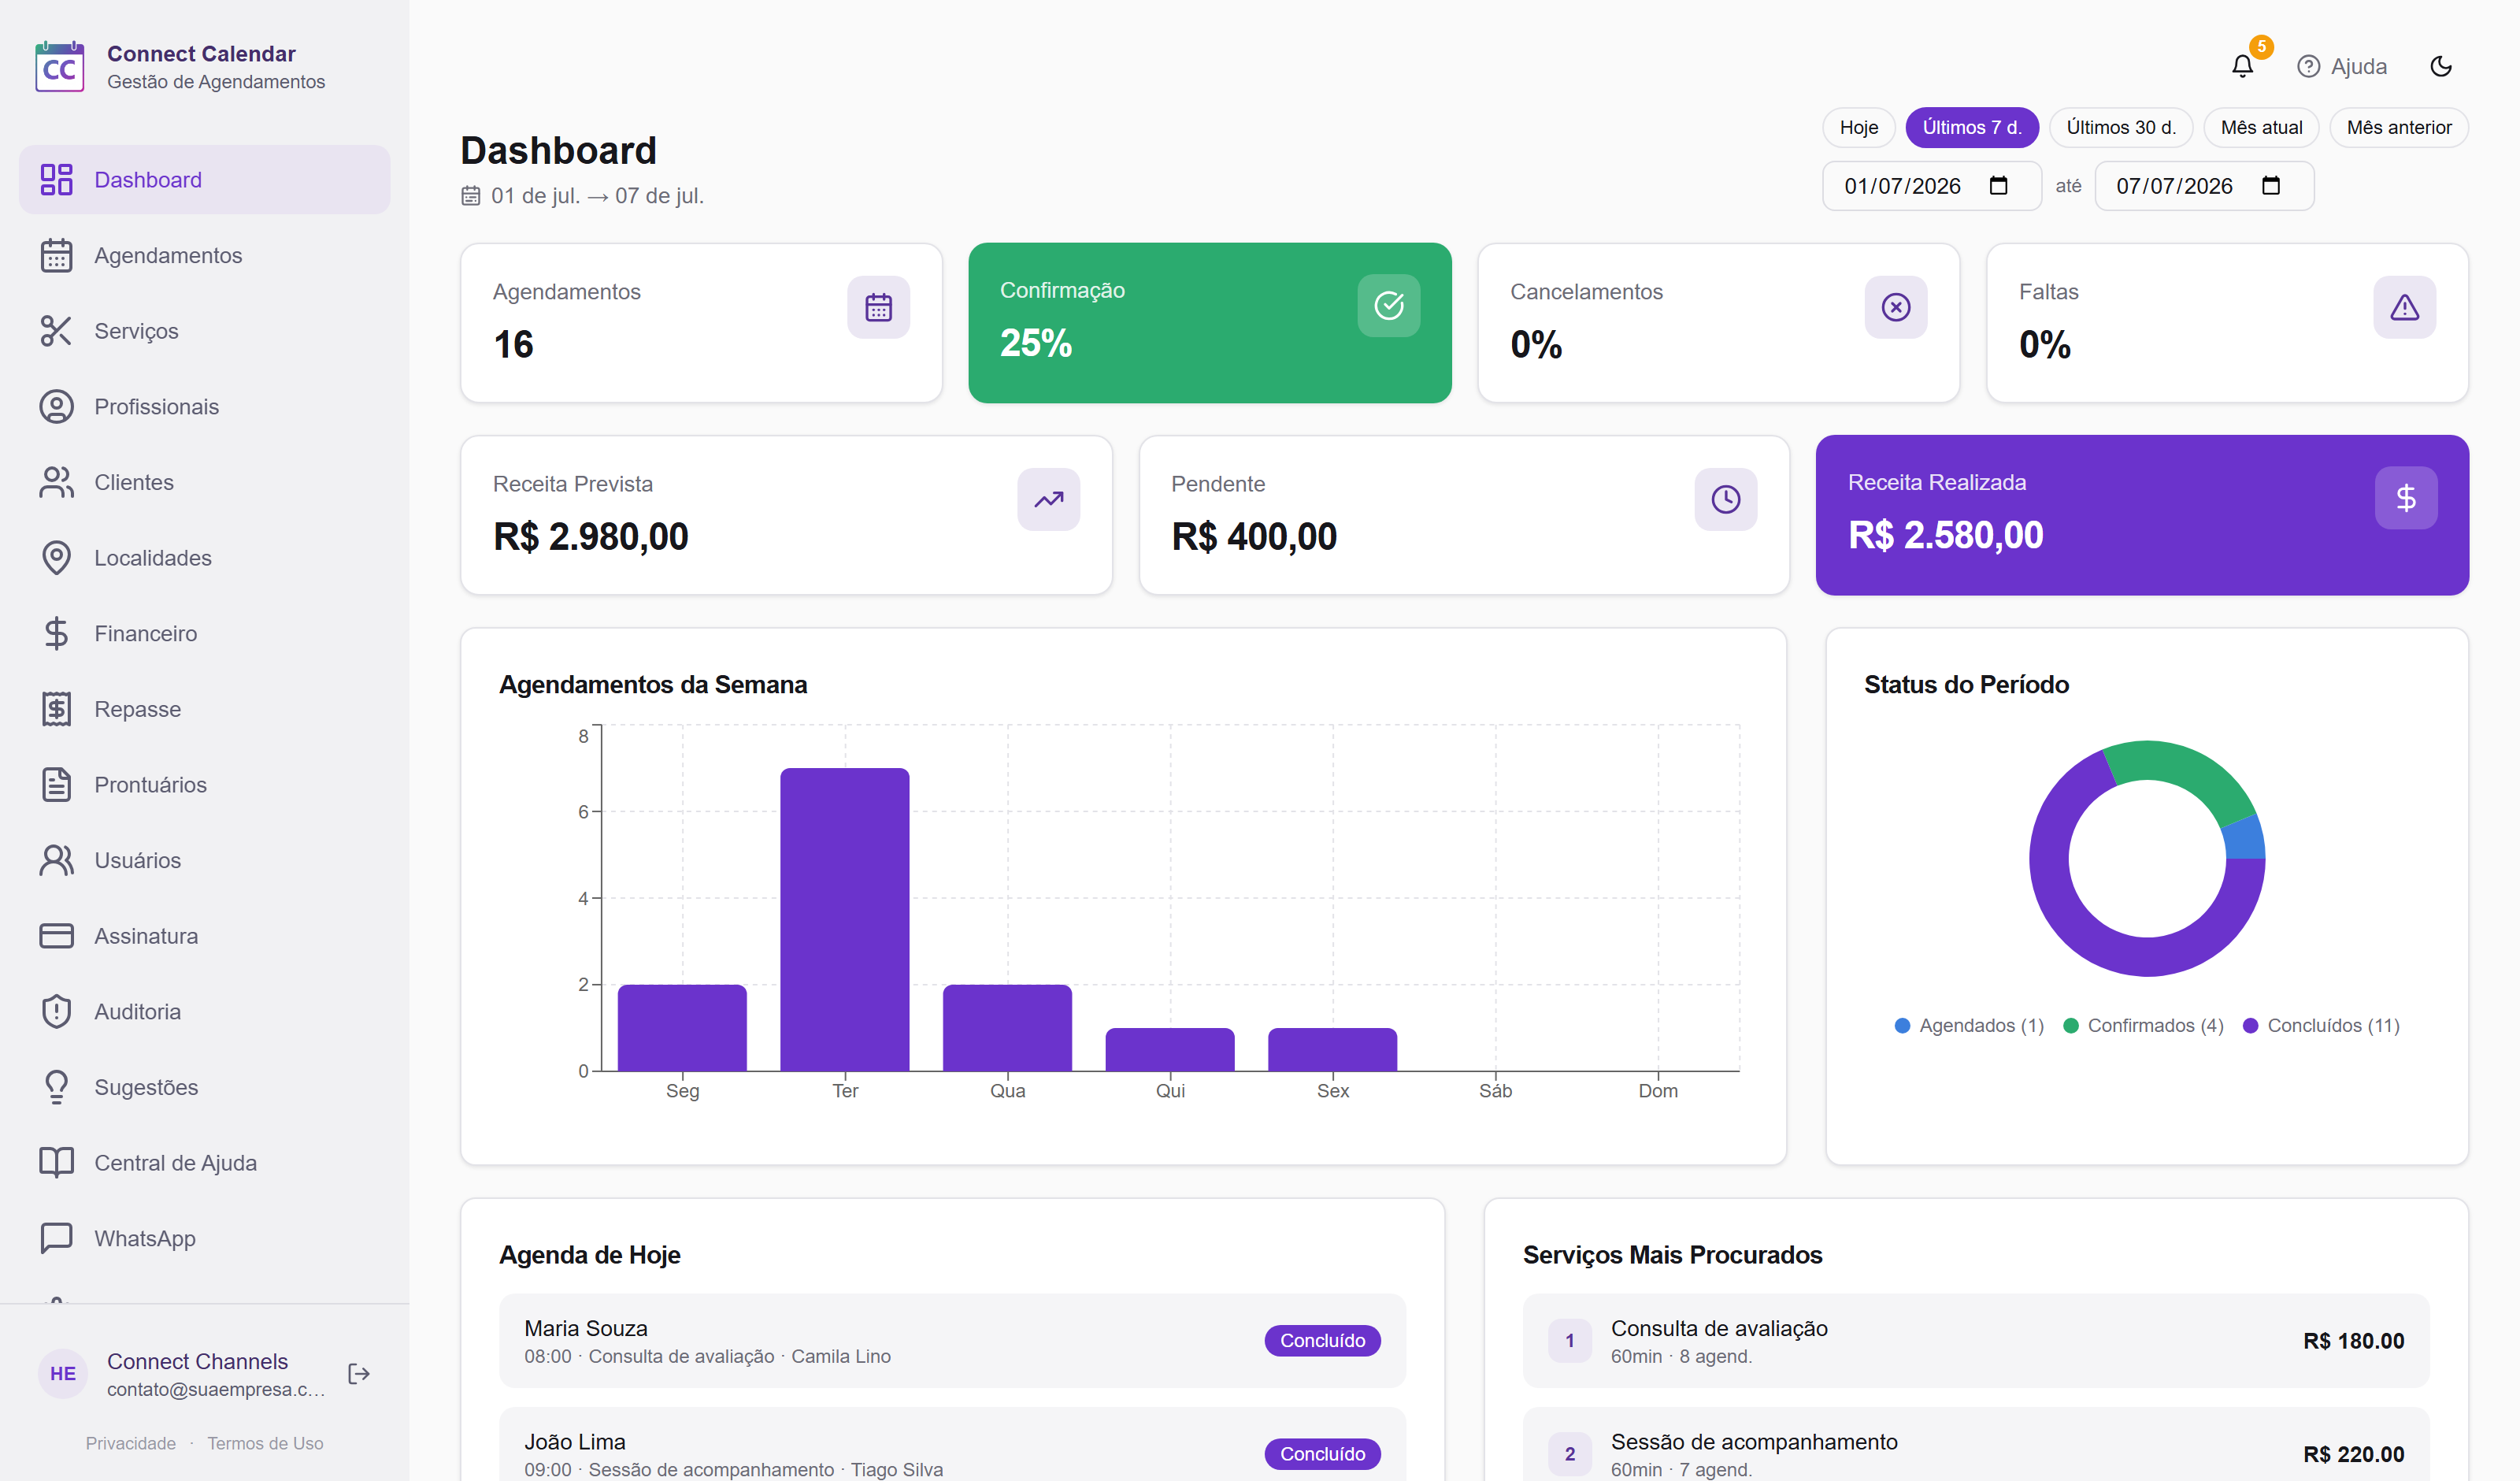This screenshot has height=1481, width=2520.
Task: Click the R$ 180.00 price value
Action: [2353, 1341]
